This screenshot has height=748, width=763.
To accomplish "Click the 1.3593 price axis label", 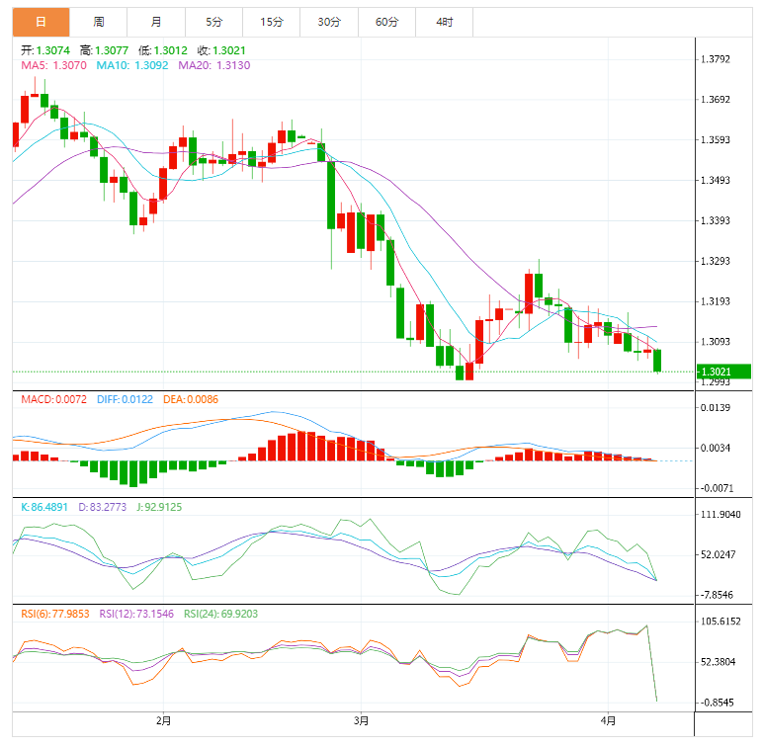I will pos(716,140).
